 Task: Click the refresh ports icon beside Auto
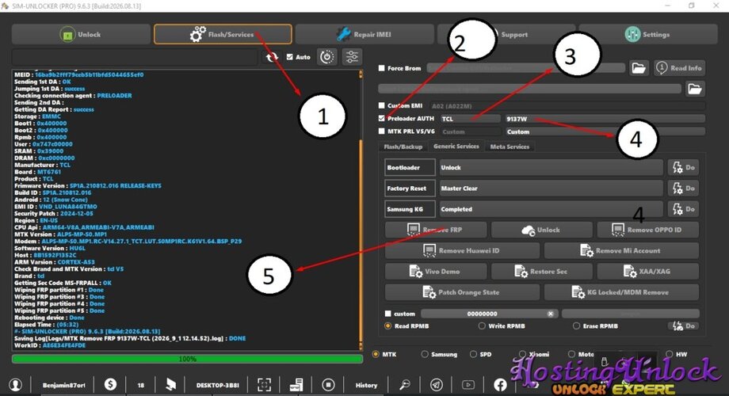[x=272, y=57]
